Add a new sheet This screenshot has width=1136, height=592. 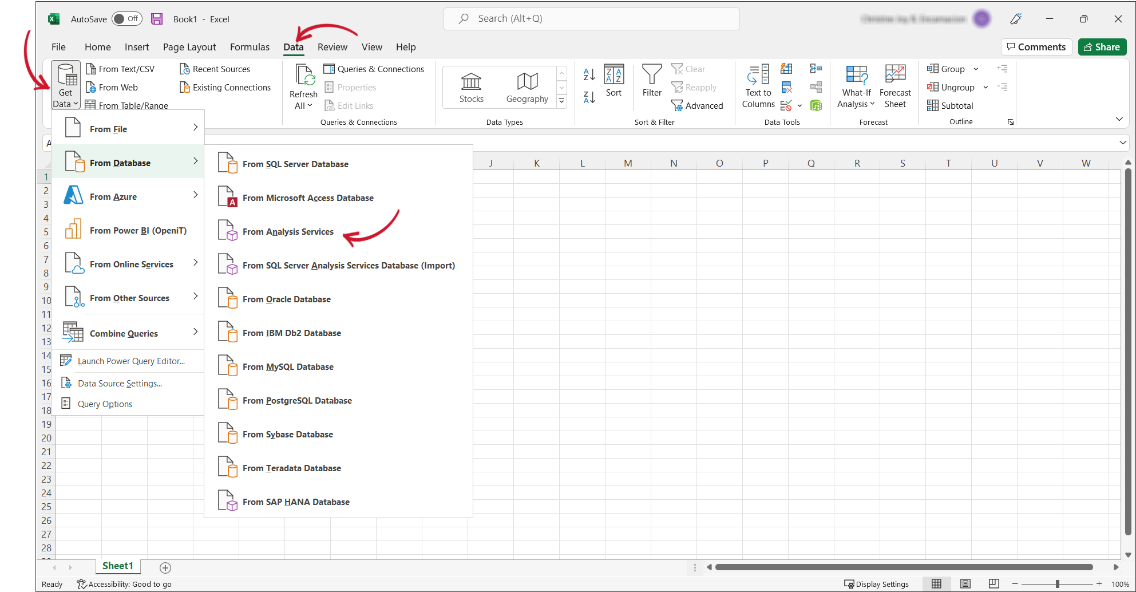(165, 567)
